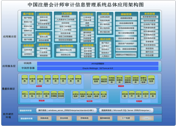Select the 审计程序库 cylinder
Viewport: 176px width, 126px height.
click(96, 95)
